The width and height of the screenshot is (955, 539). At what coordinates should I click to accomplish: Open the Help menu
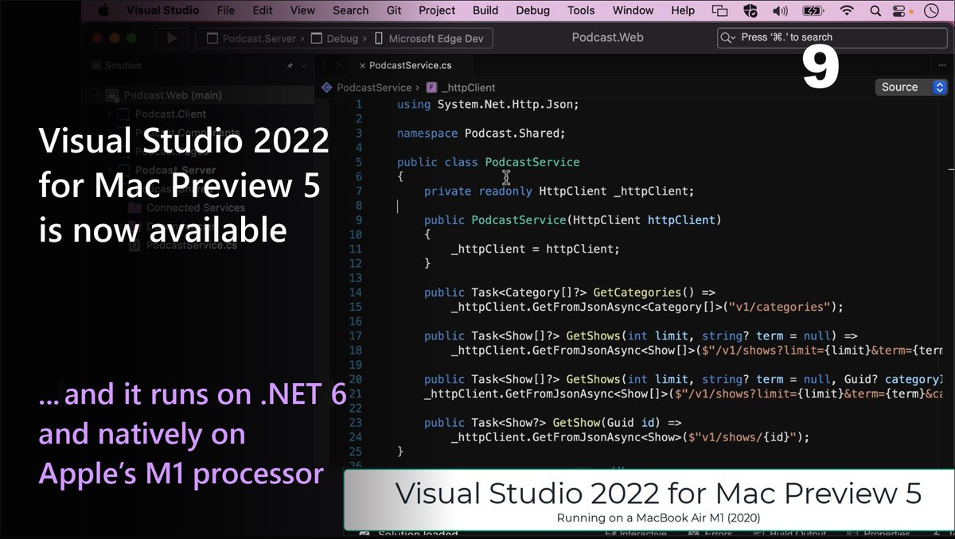pyautogui.click(x=683, y=10)
